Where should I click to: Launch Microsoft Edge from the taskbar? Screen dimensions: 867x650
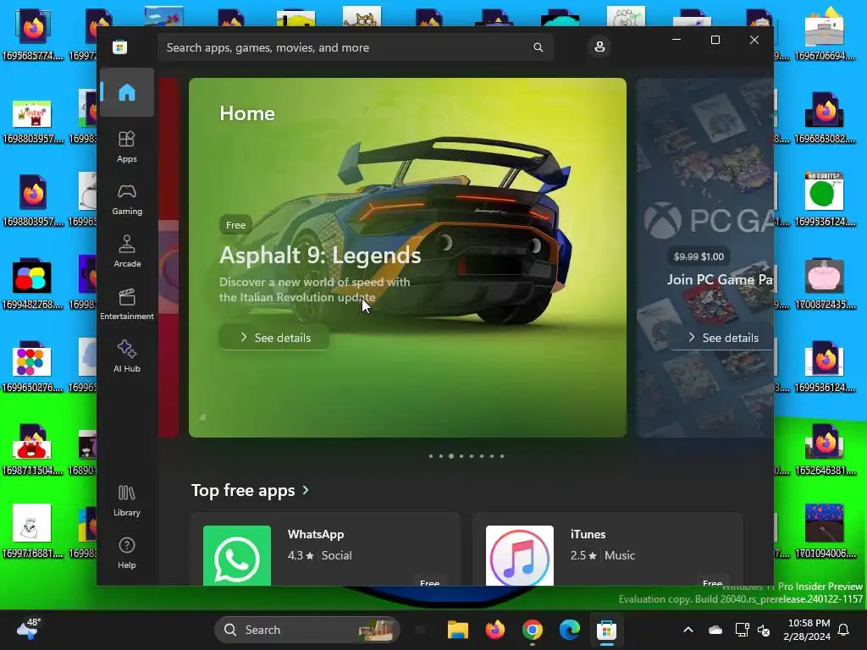click(x=570, y=630)
